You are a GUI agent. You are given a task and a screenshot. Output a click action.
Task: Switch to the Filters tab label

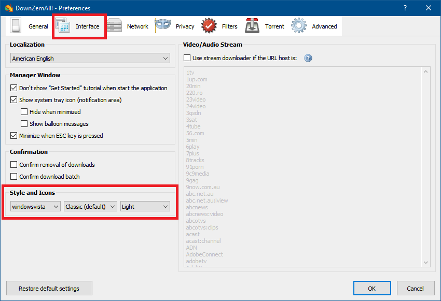(229, 26)
